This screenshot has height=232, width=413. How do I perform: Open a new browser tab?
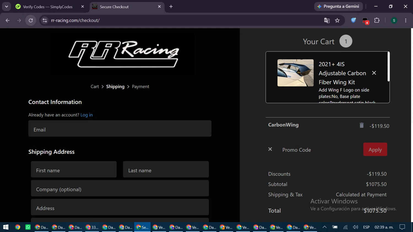pyautogui.click(x=171, y=7)
